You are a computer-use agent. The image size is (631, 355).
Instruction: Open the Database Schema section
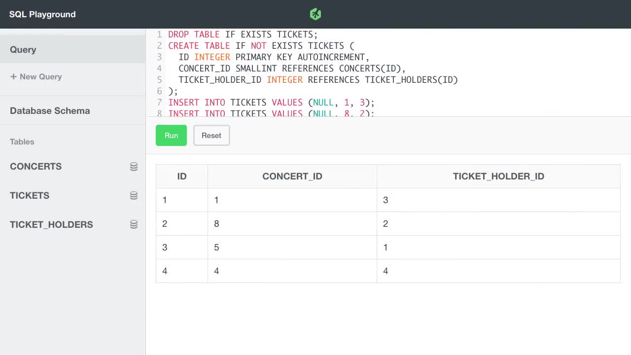[50, 111]
